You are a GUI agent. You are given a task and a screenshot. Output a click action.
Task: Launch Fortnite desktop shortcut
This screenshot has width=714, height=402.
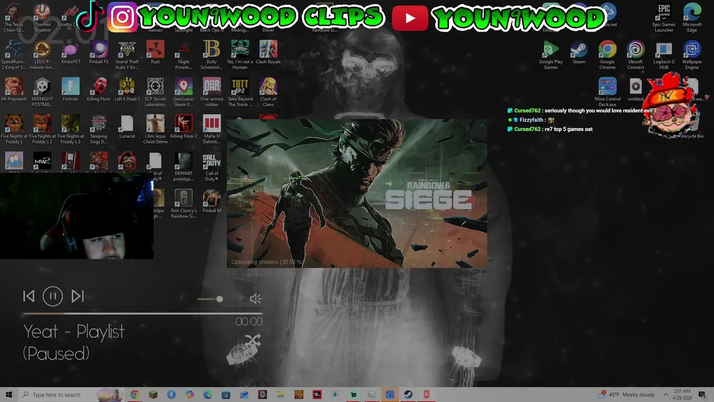(x=70, y=90)
